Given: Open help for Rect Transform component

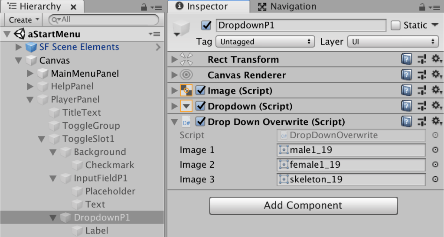Looking at the screenshot, I should 406,60.
